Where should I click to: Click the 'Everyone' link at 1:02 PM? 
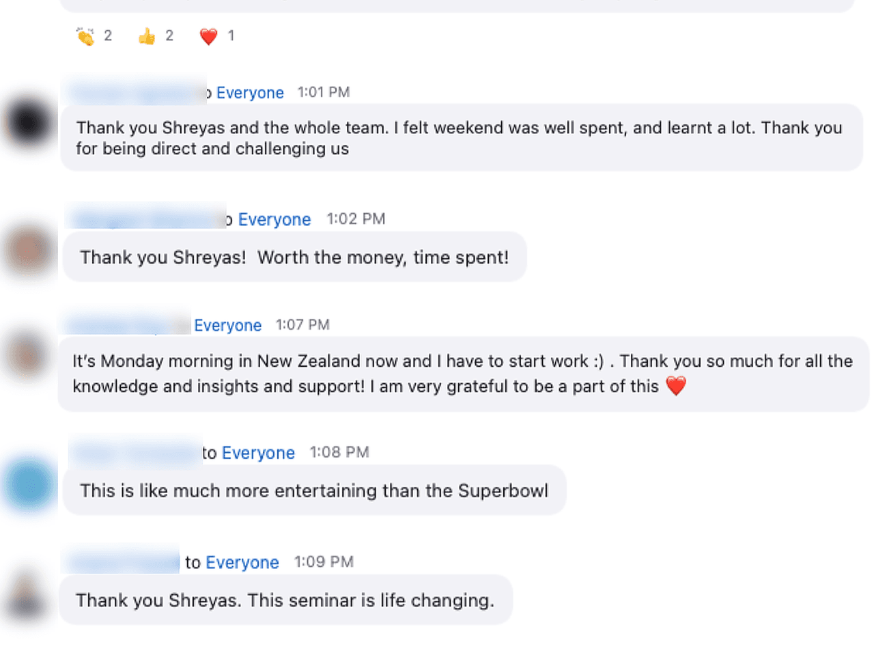[274, 220]
